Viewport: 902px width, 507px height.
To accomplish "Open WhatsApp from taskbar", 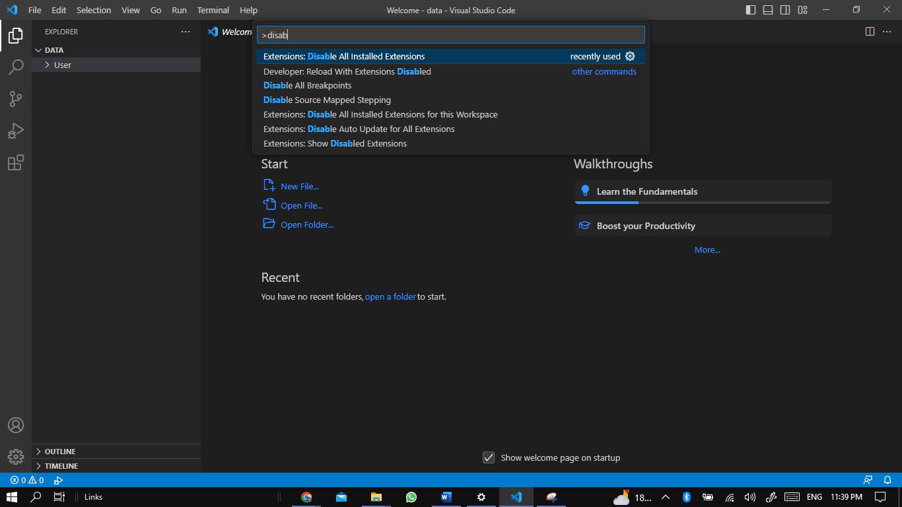I will 411,497.
